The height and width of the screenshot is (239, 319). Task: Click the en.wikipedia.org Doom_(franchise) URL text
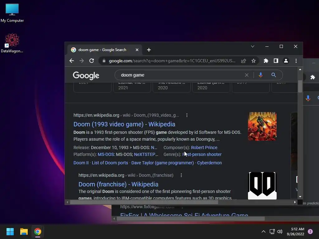pos(126,175)
